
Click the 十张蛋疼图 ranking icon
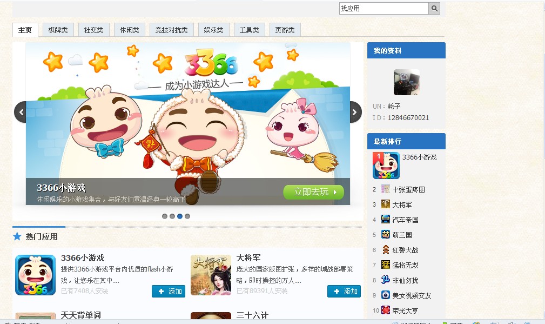tap(386, 189)
